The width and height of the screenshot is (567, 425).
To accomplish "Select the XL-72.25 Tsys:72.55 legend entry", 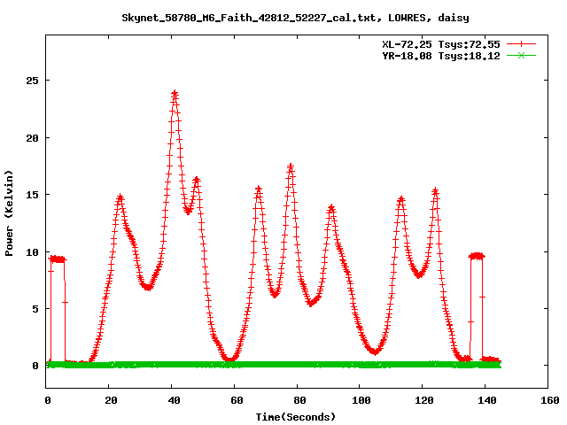I will [441, 44].
